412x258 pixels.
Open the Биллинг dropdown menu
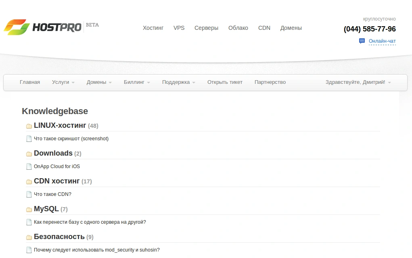point(137,82)
